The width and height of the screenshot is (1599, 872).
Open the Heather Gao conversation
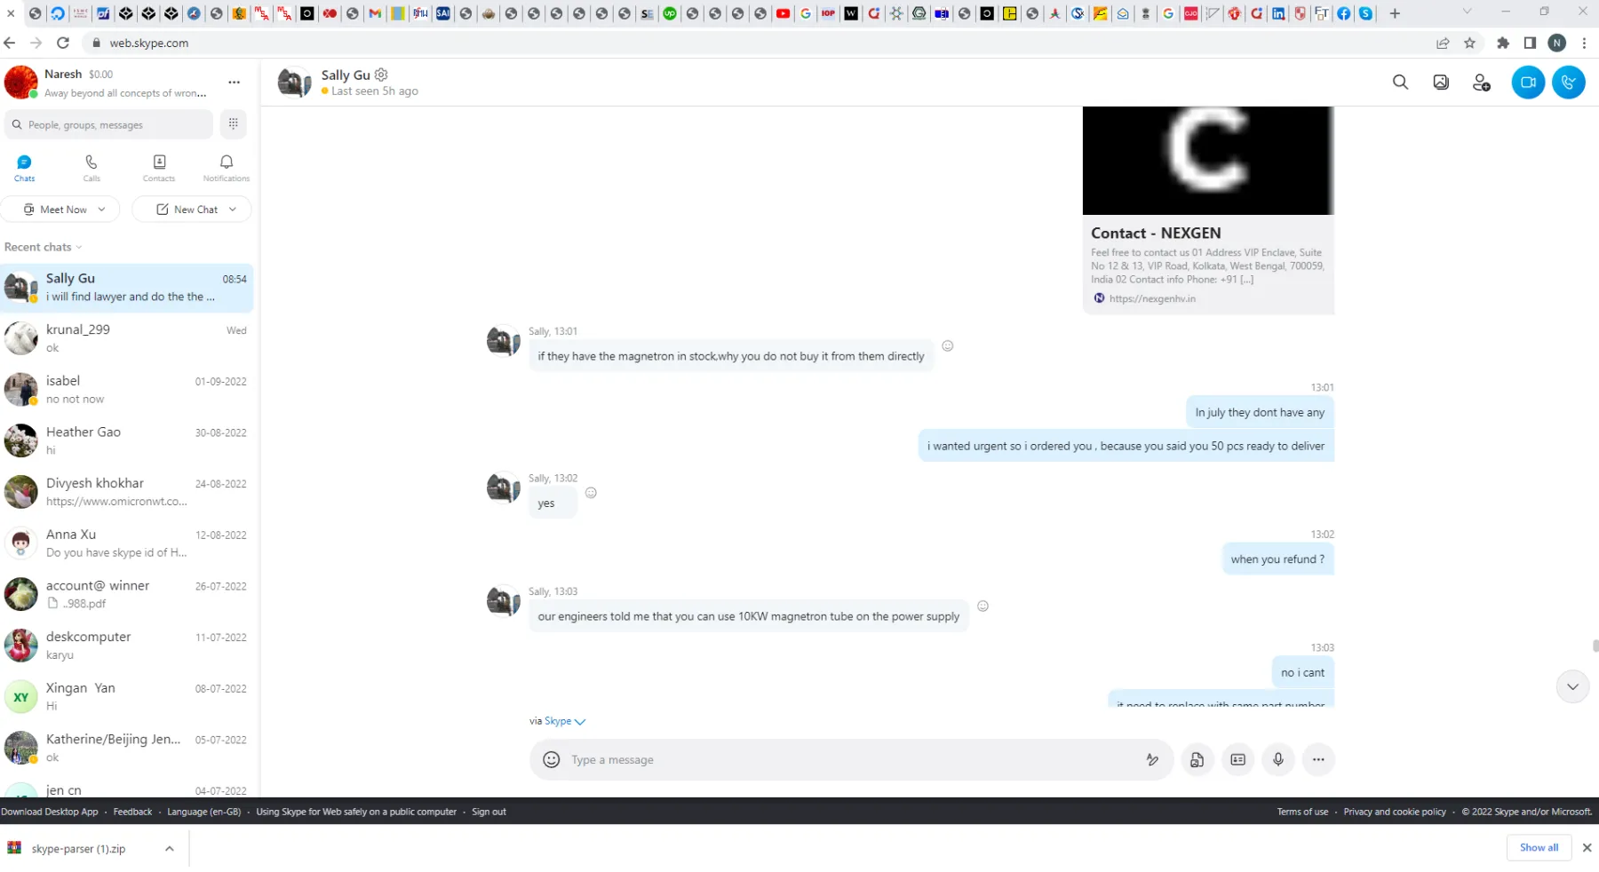tap(127, 441)
